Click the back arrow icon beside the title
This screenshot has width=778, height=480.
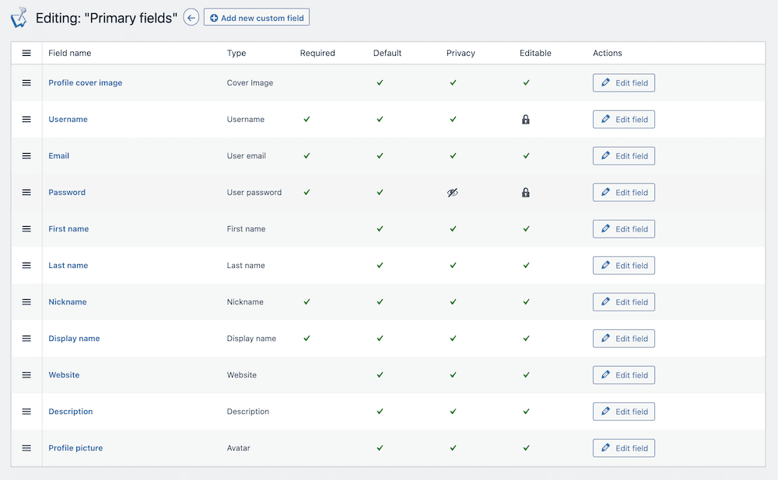[x=191, y=17]
